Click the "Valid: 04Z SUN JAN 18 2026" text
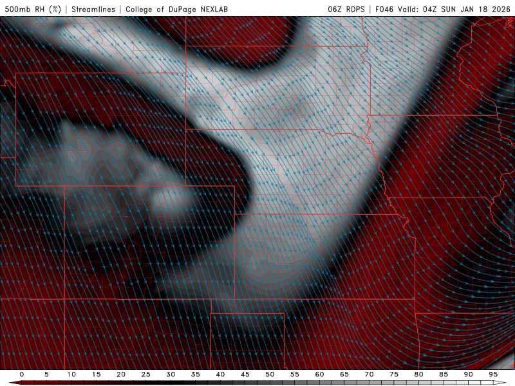The image size is (515, 386). (454, 9)
